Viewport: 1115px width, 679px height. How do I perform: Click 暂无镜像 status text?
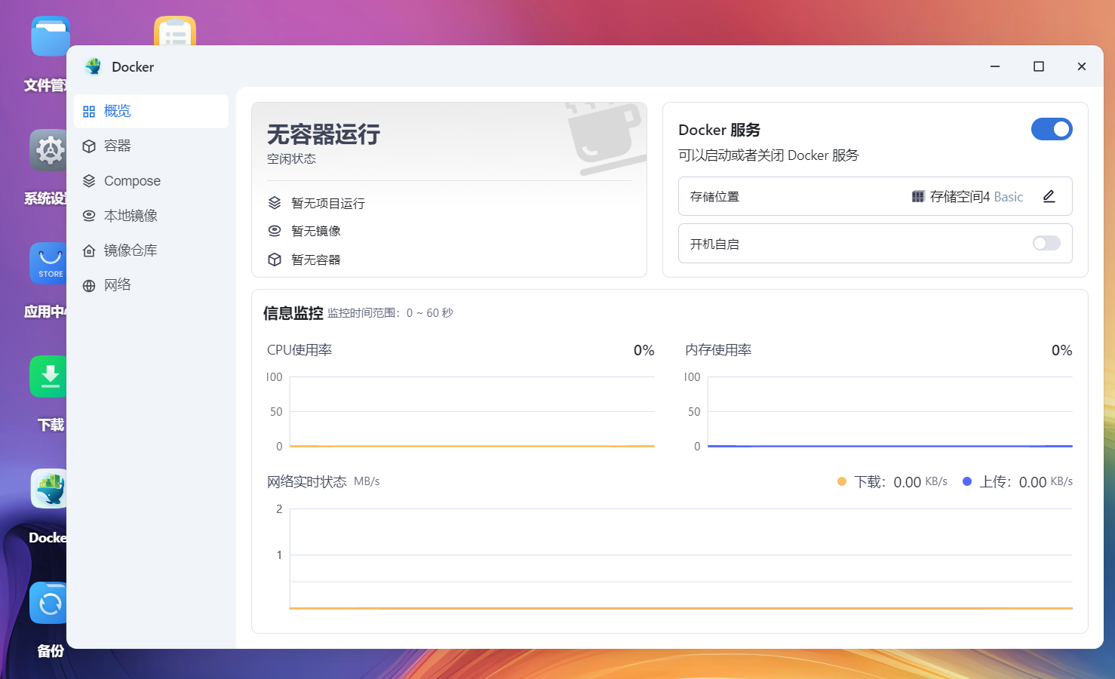(x=316, y=231)
